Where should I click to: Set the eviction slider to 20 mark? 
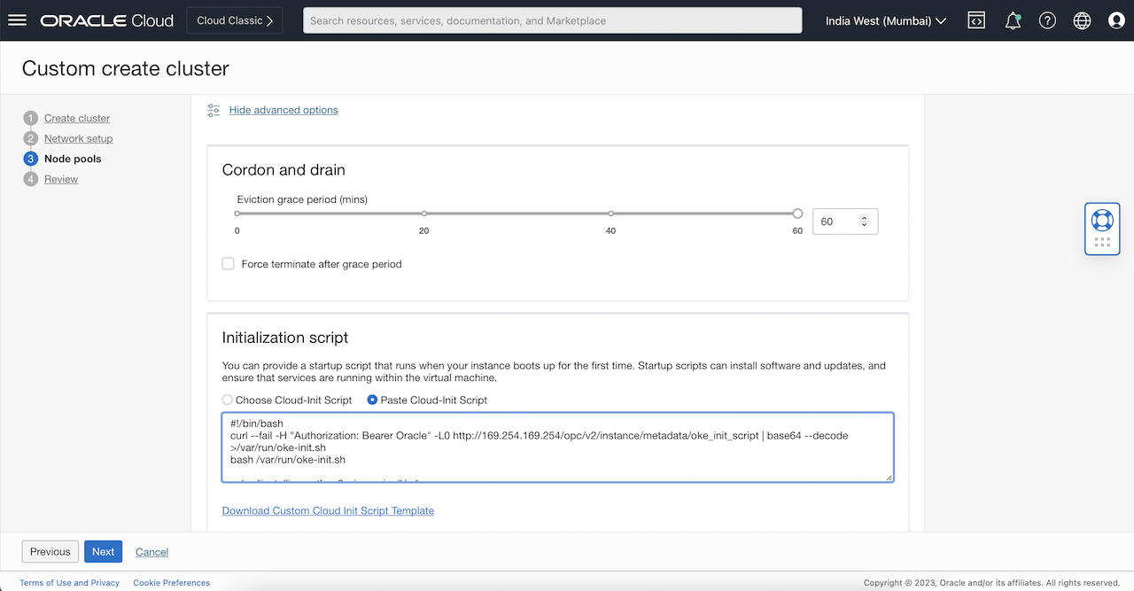(424, 214)
